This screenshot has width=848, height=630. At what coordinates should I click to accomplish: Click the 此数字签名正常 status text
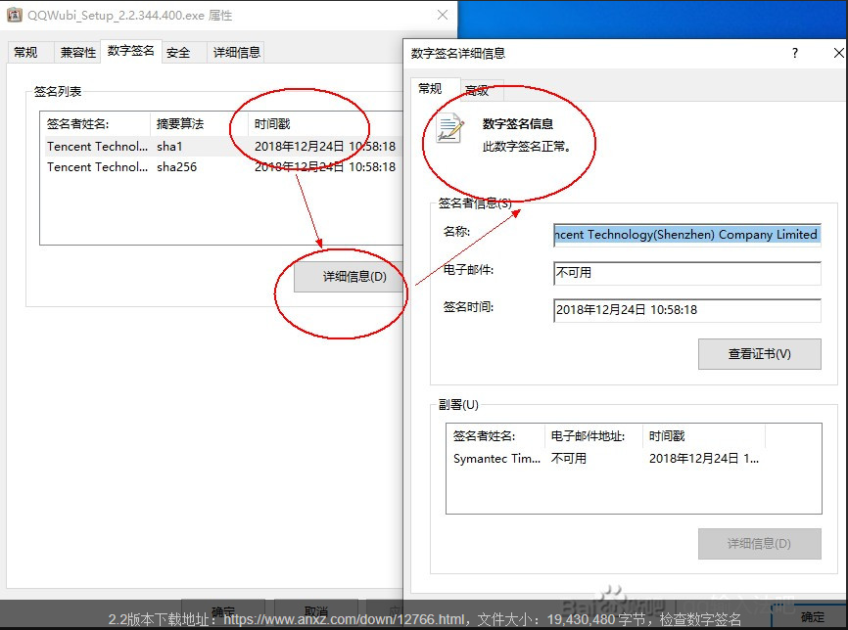coord(527,147)
